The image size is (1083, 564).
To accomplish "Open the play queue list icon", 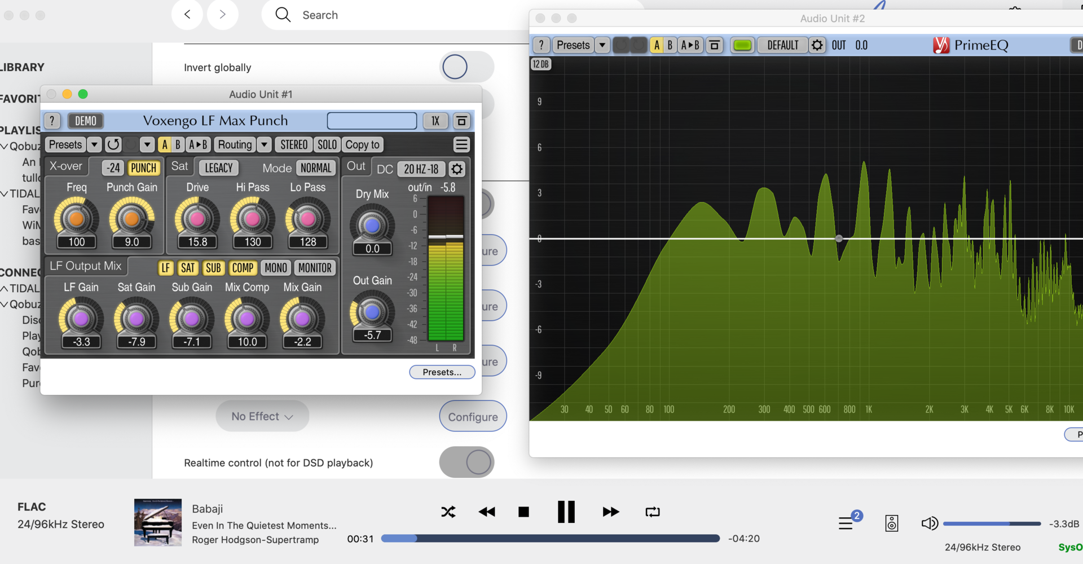I will [846, 523].
